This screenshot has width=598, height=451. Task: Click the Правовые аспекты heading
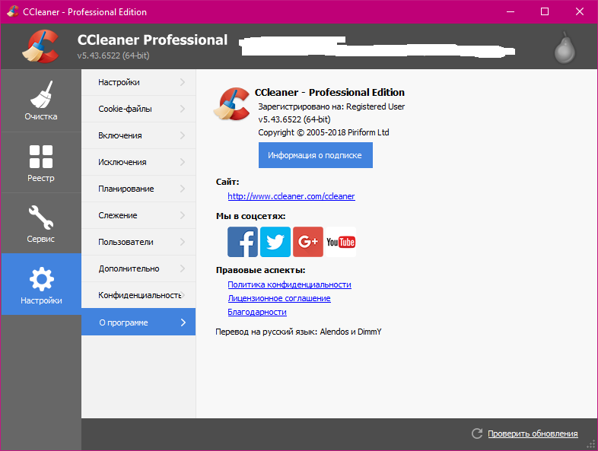tap(260, 270)
